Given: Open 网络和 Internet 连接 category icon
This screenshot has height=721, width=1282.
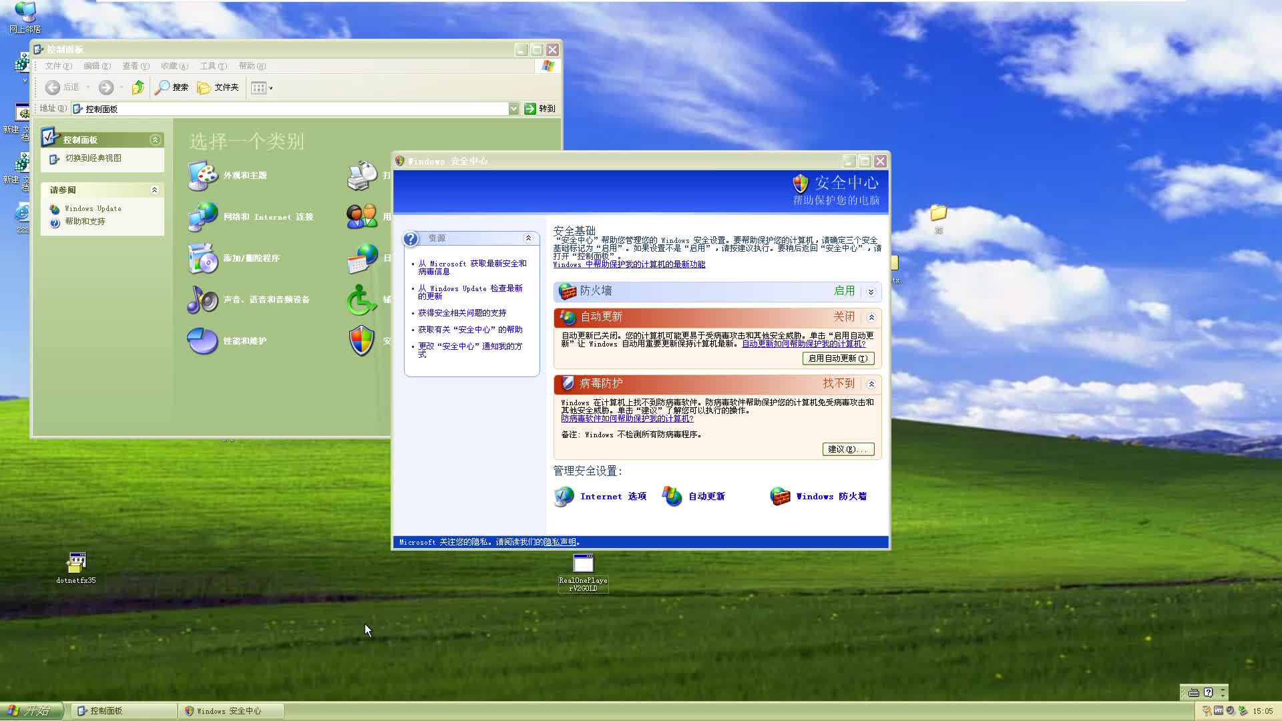Looking at the screenshot, I should click(203, 217).
